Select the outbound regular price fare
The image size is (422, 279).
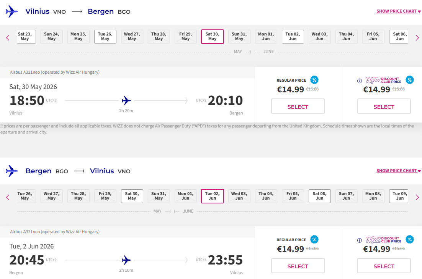click(x=298, y=106)
